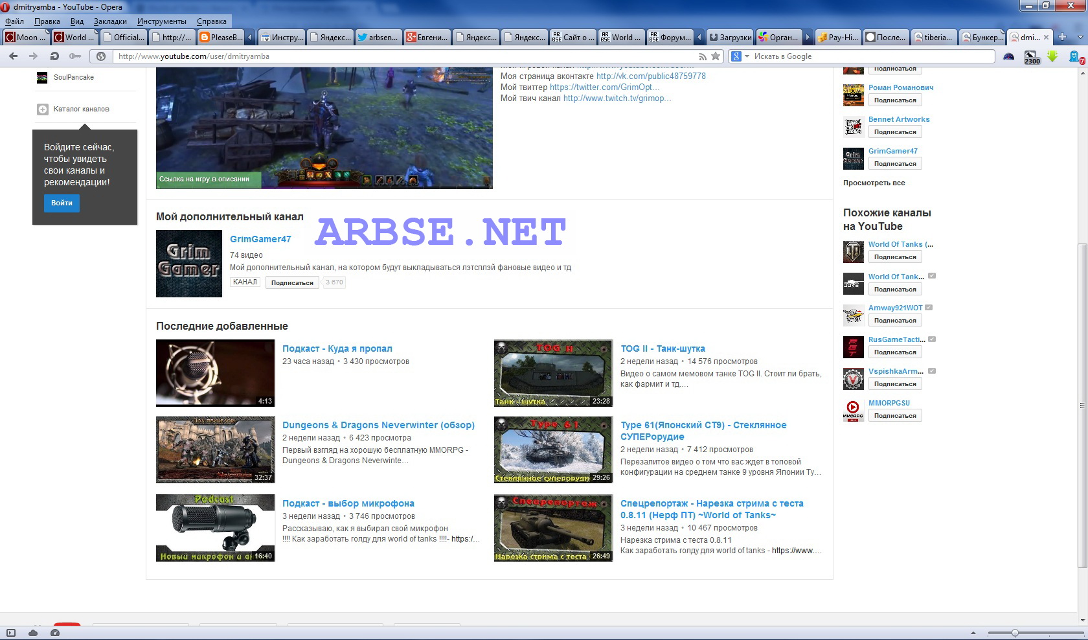Open the password wand key icon
Viewport: 1088px width, 640px height.
pyautogui.click(x=75, y=56)
